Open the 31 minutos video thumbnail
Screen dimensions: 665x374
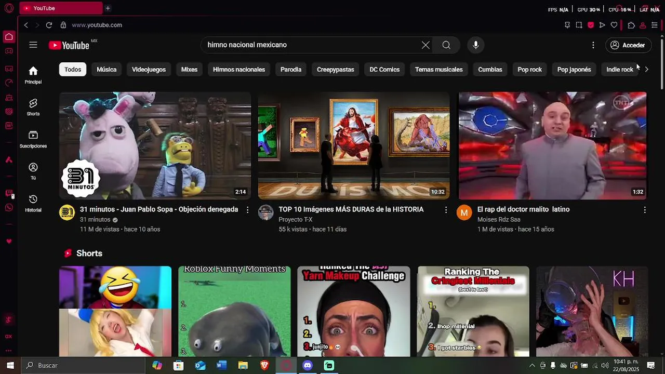[x=155, y=146]
